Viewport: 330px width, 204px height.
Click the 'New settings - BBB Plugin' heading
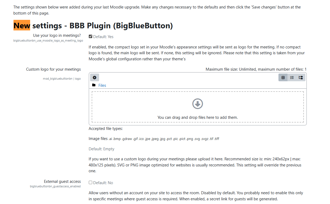pyautogui.click(x=93, y=26)
